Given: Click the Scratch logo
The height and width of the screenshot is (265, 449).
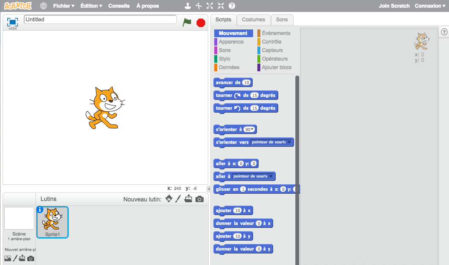Looking at the screenshot, I should (x=18, y=6).
